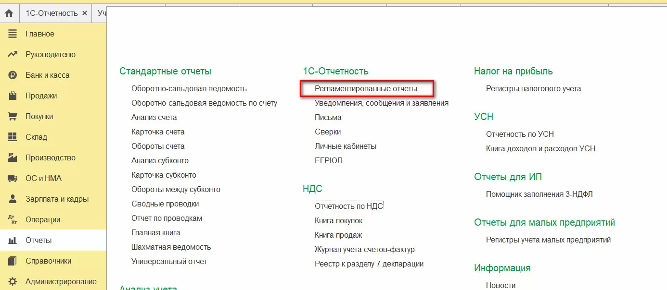Open the Главная книга report
Screen dimensions: 667x290
[x=156, y=233]
